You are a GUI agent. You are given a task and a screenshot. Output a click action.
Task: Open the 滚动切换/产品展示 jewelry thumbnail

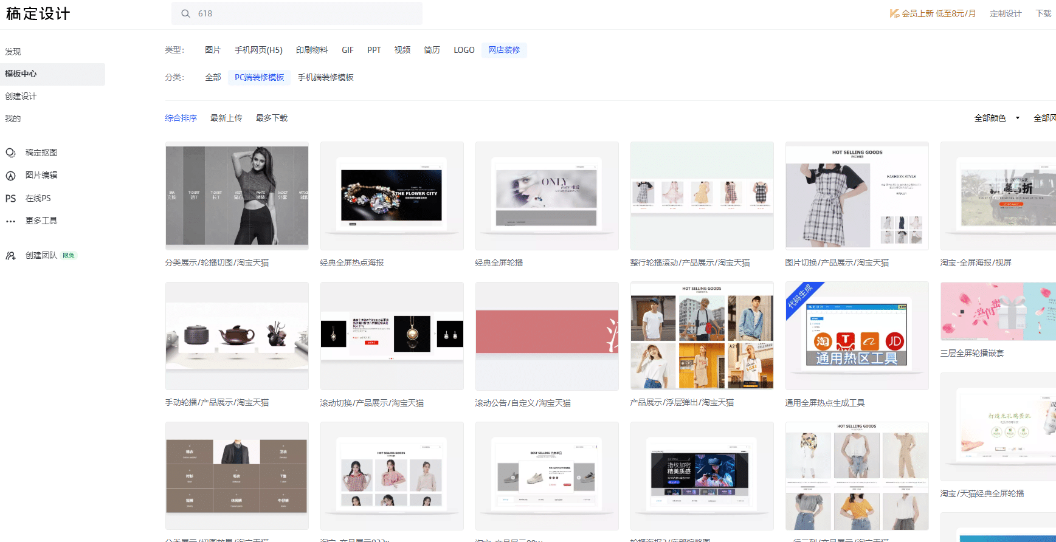(392, 336)
